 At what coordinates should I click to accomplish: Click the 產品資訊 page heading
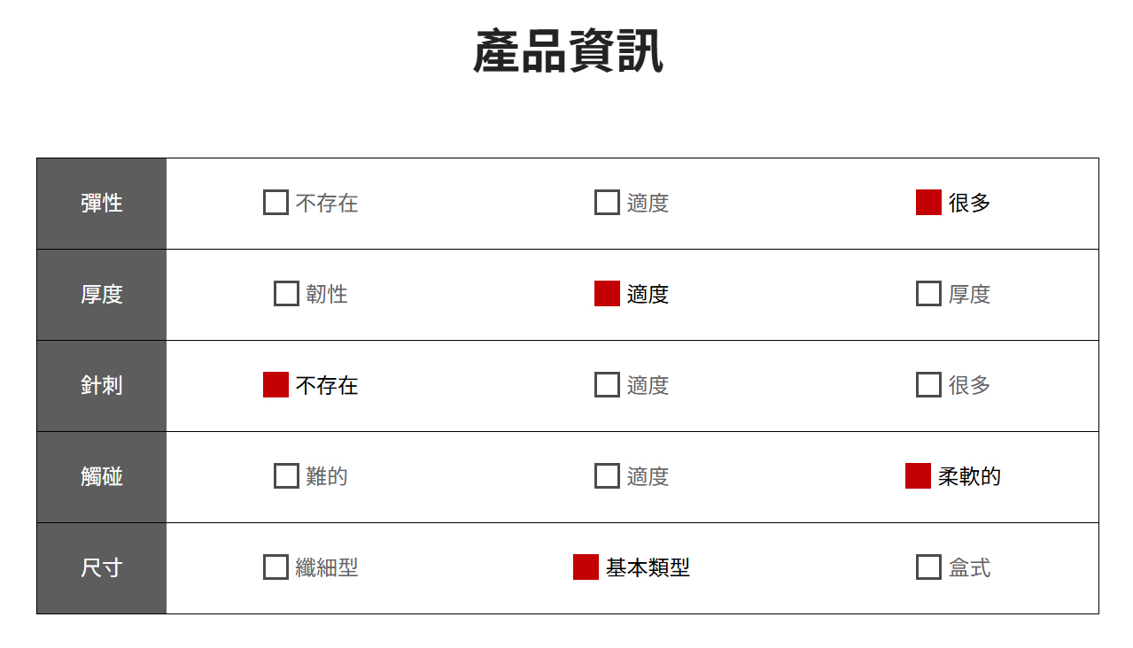pyautogui.click(x=568, y=51)
